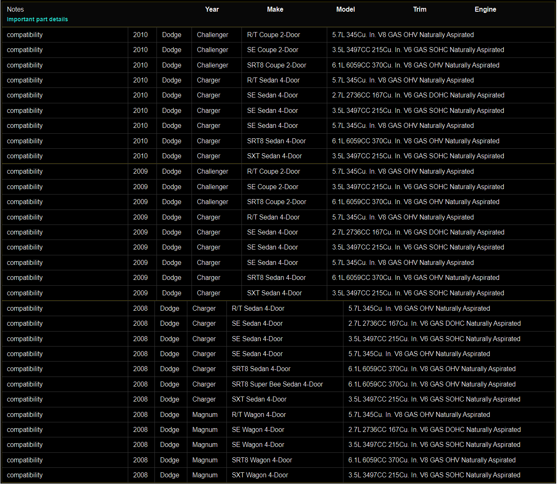The width and height of the screenshot is (557, 484).
Task: Select 2009 Challenger R/T Coupe 2-Door trim cell
Action: click(x=273, y=171)
